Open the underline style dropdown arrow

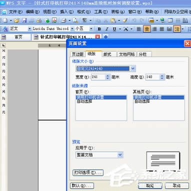click(x=119, y=29)
